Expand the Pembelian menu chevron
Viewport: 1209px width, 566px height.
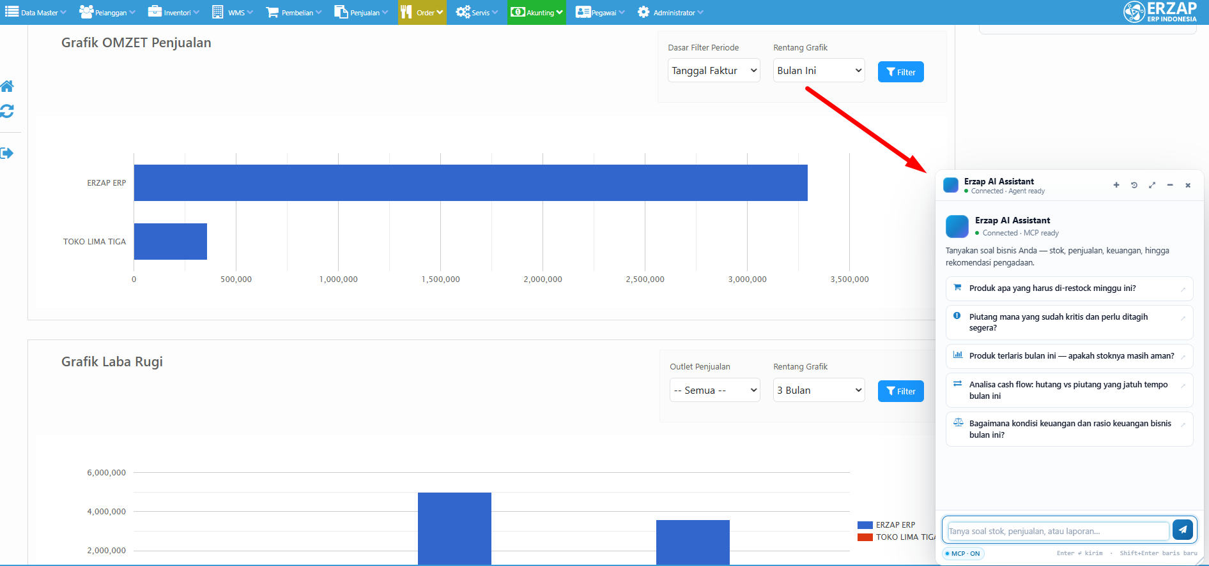319,12
